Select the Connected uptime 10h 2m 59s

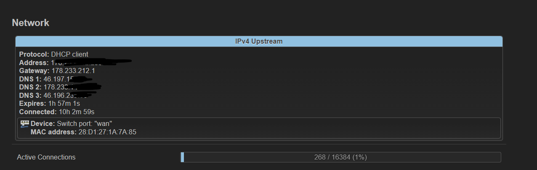tap(77, 112)
